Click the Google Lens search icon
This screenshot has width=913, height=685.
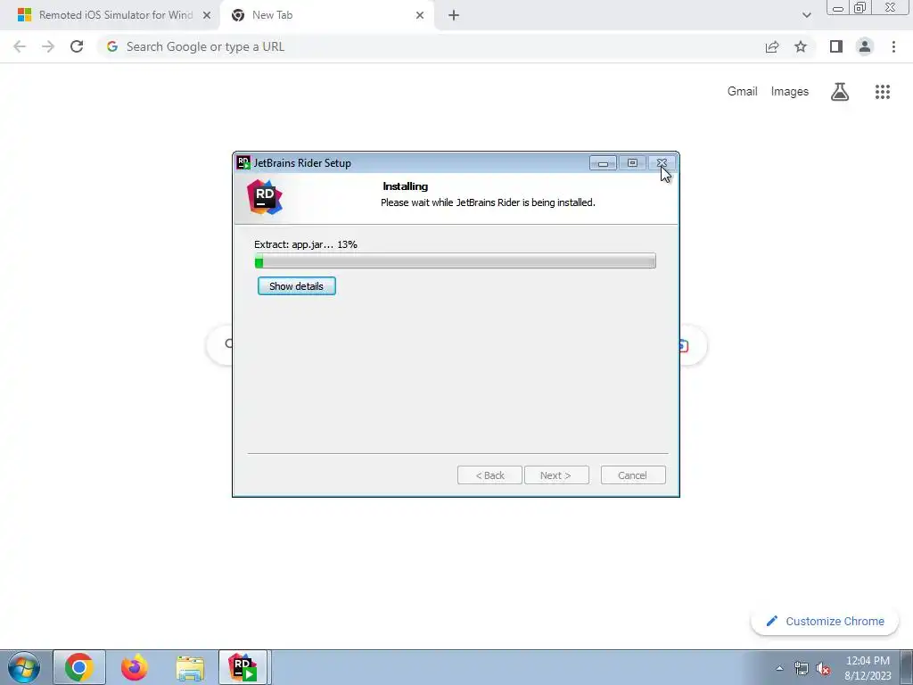(684, 346)
